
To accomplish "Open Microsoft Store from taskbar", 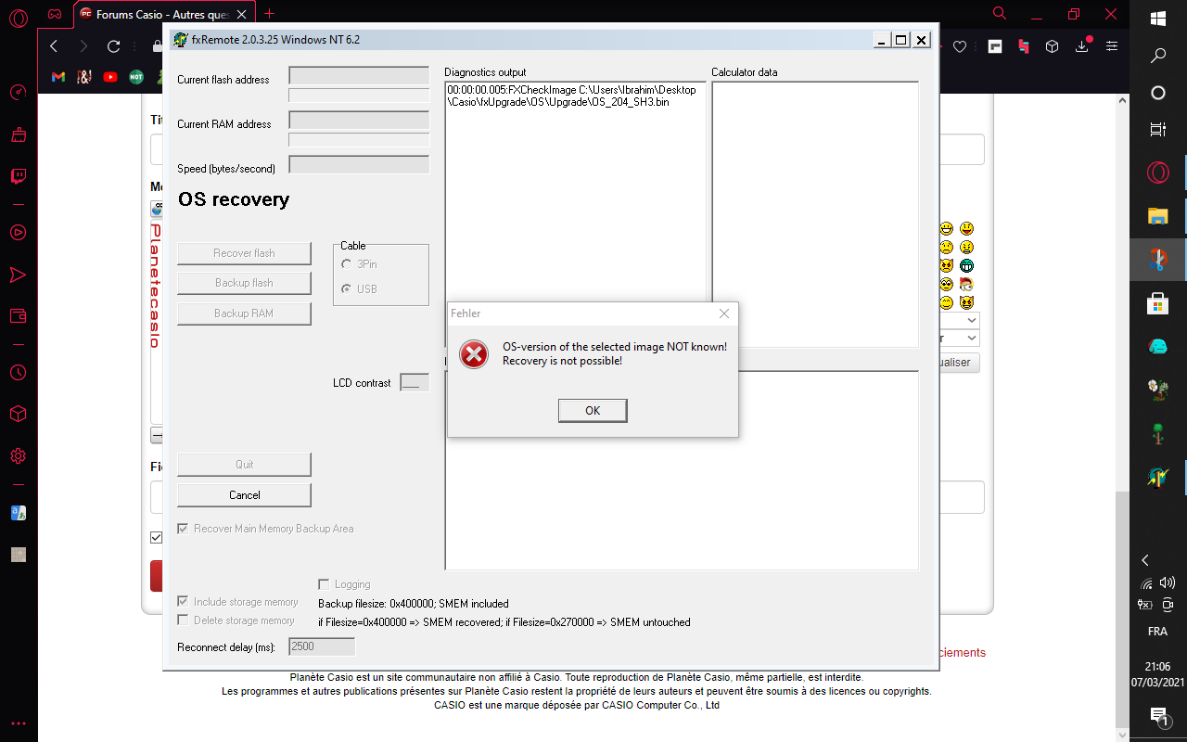I will coord(1157,303).
